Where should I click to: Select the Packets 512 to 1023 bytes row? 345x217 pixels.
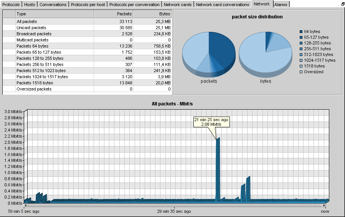point(87,71)
